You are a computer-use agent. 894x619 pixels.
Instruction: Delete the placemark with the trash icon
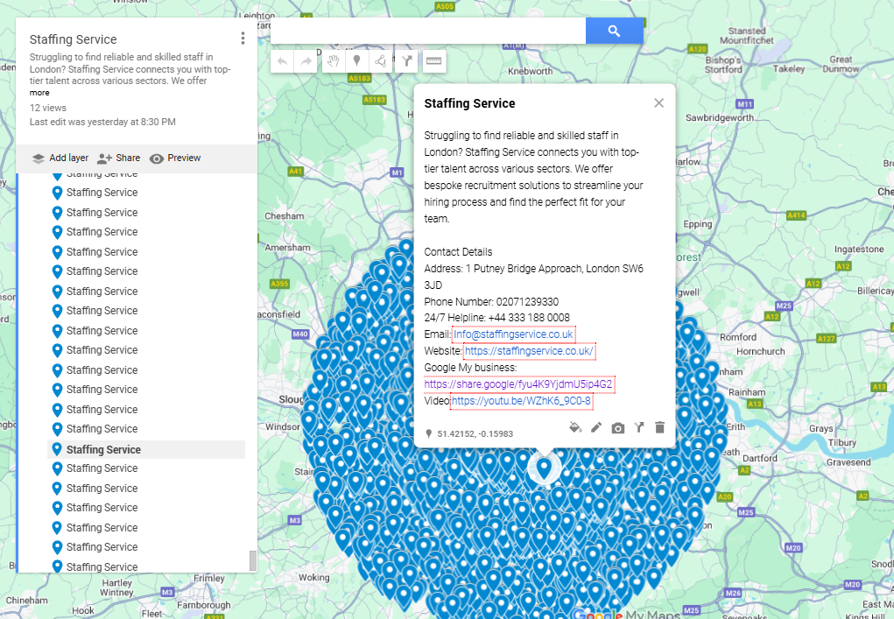660,427
